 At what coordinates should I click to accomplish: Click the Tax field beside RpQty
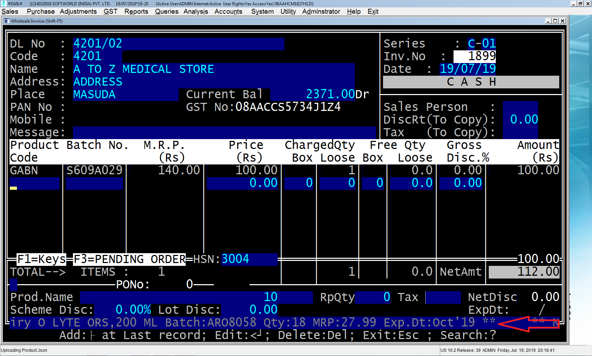pos(443,297)
